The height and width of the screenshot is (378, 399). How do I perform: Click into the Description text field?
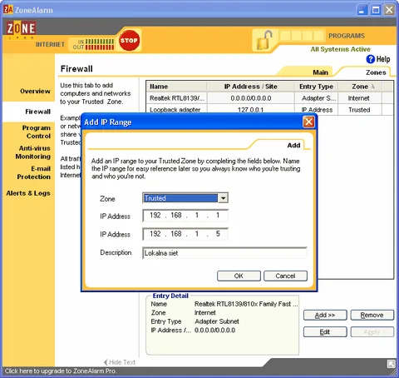click(224, 253)
